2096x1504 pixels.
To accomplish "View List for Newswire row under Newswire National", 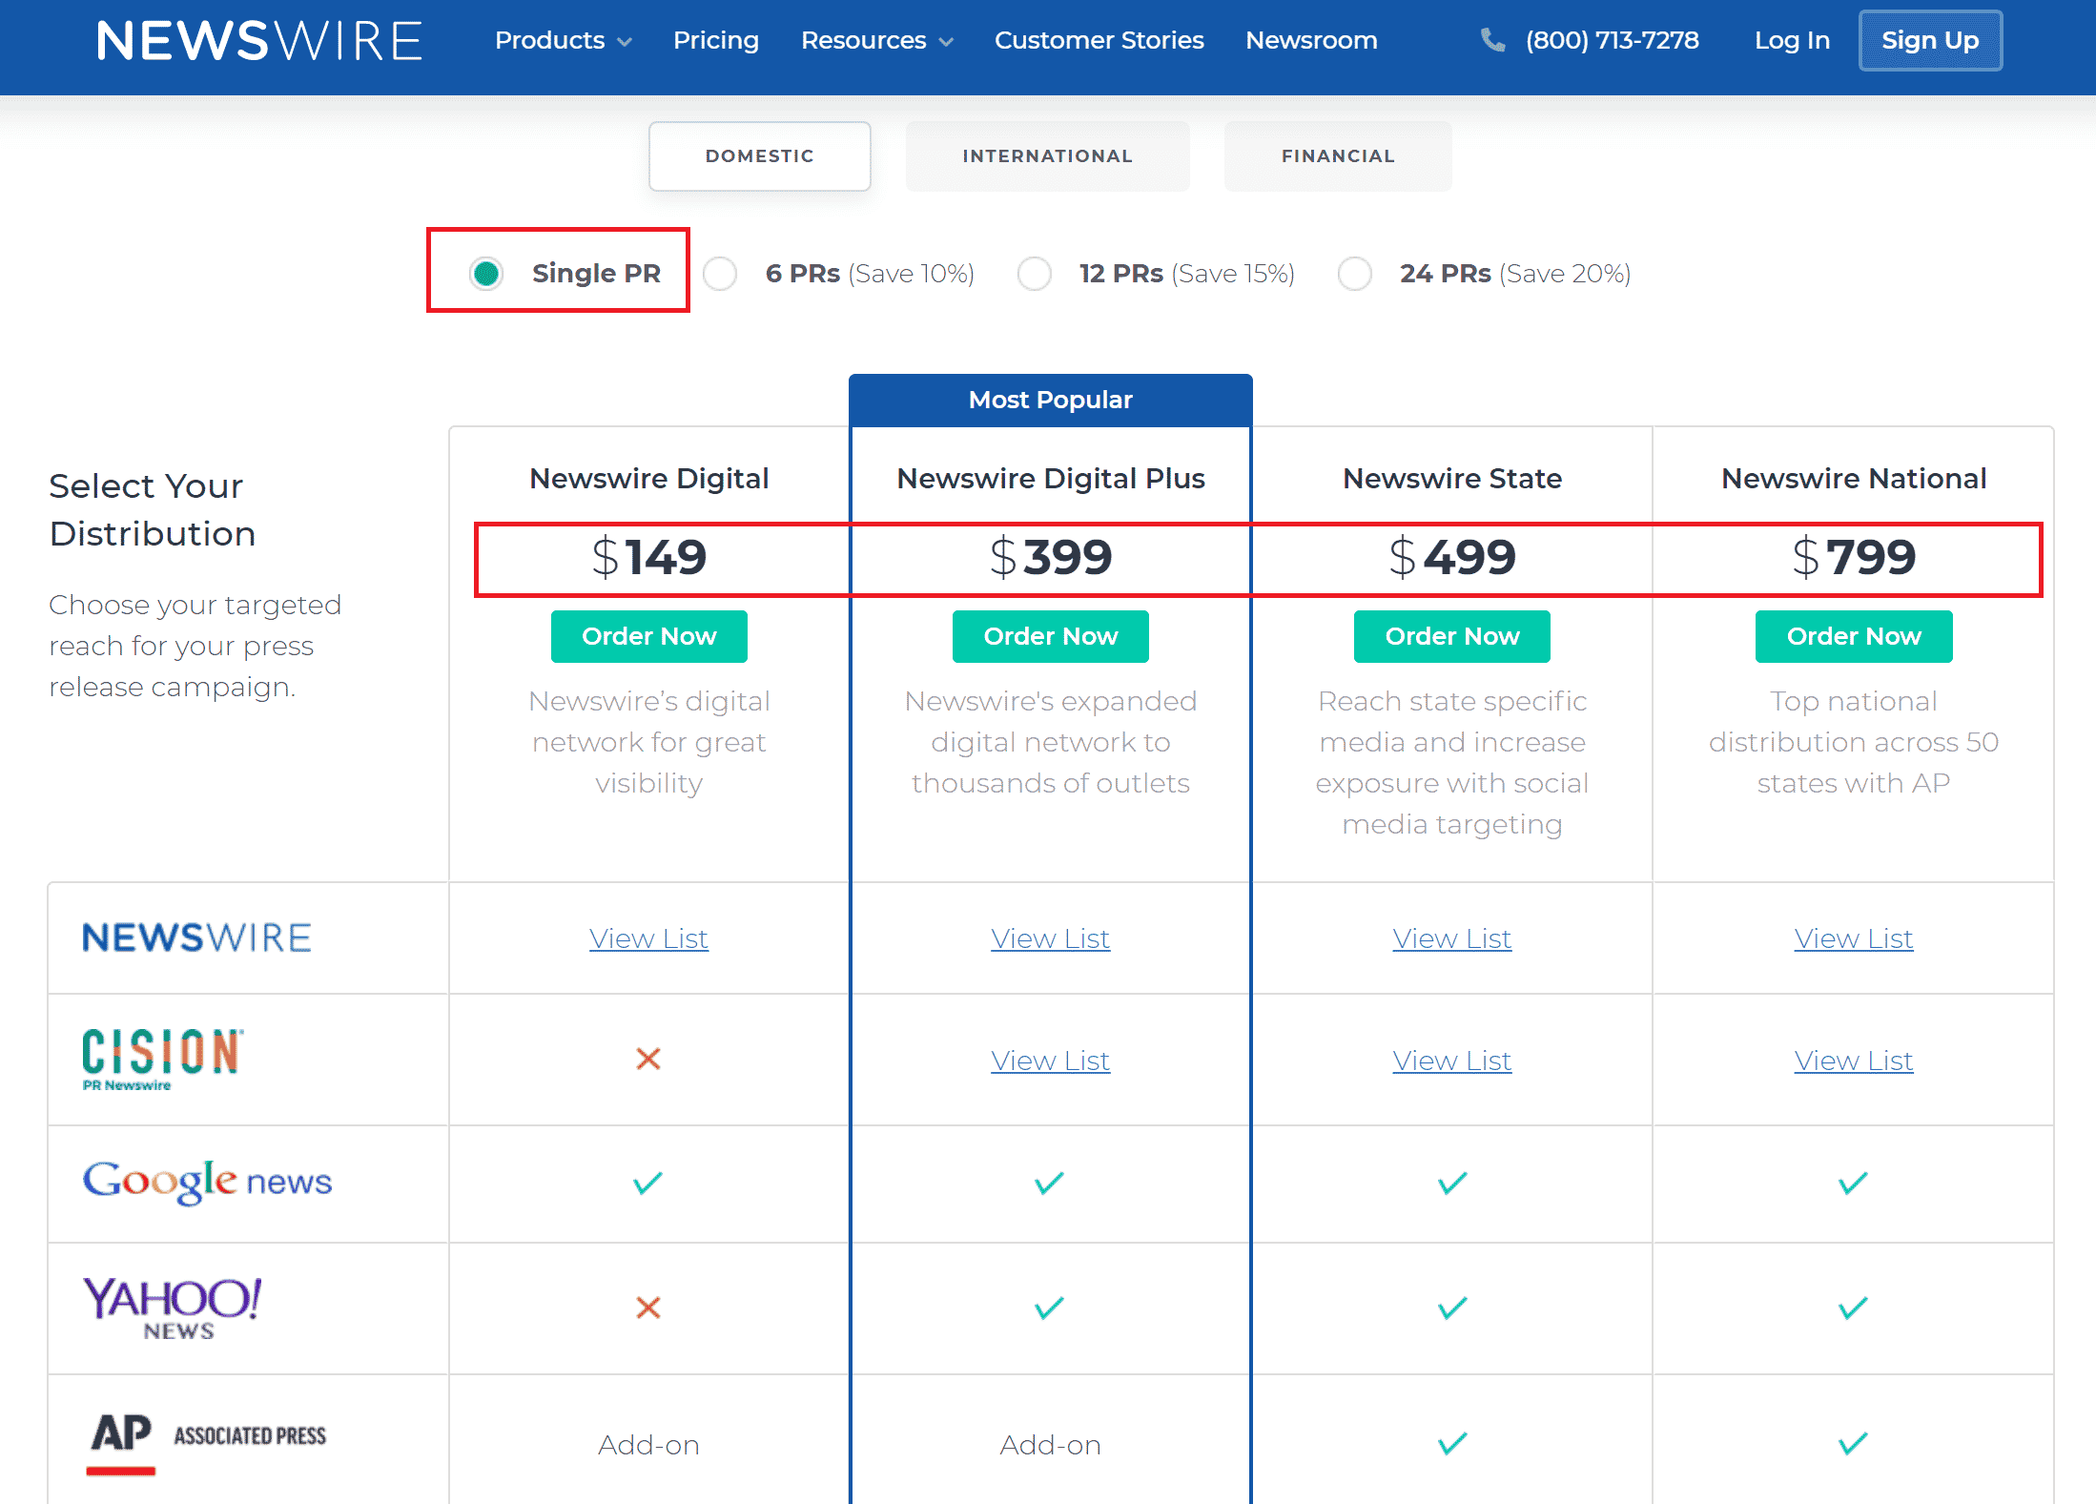I will coord(1854,938).
